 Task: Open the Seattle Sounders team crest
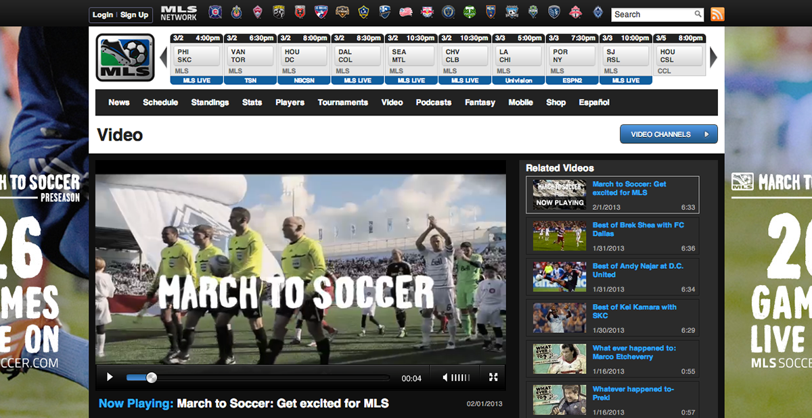(533, 11)
